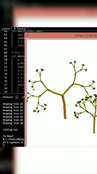97x174 pixels.
Task: Open the PROBLEMS panel tab
Action: click(x=8, y=97)
